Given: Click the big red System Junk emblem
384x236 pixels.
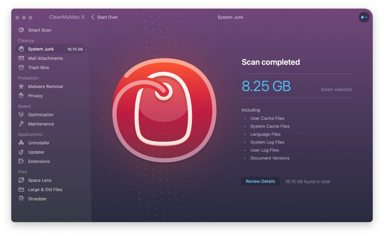Looking at the screenshot, I should 164,110.
